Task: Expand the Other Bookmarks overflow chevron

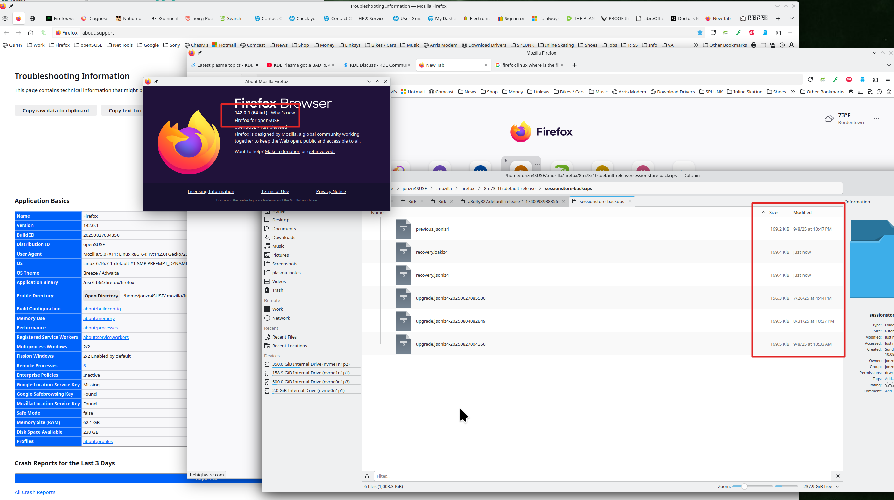Action: (696, 45)
